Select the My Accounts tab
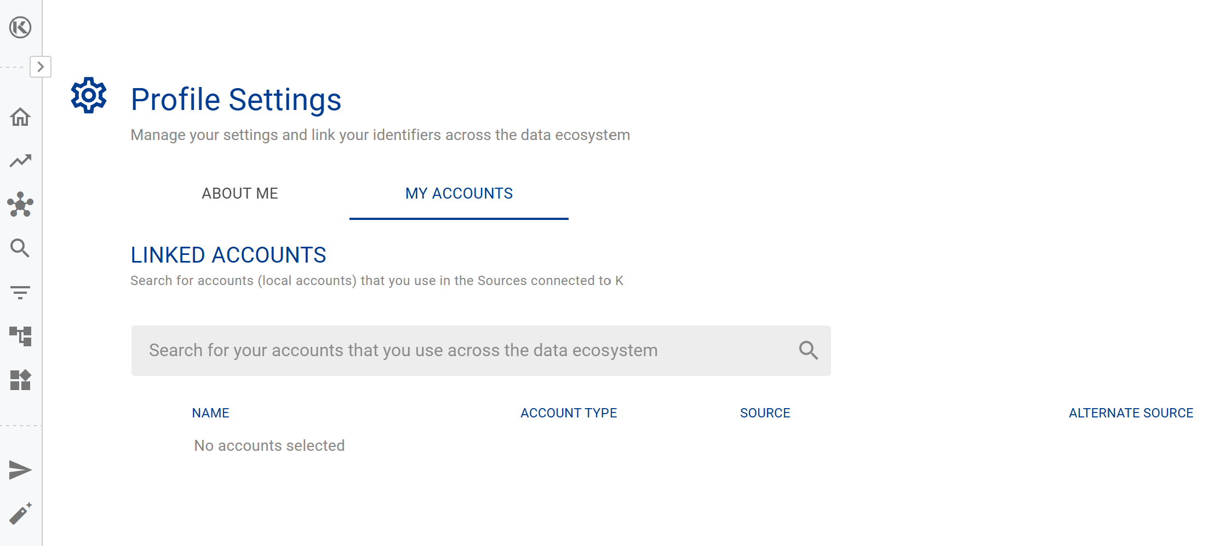1215x546 pixels. click(459, 194)
